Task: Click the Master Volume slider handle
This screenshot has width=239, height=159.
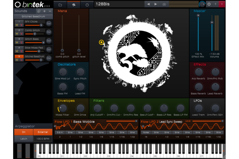Action: [212, 22]
